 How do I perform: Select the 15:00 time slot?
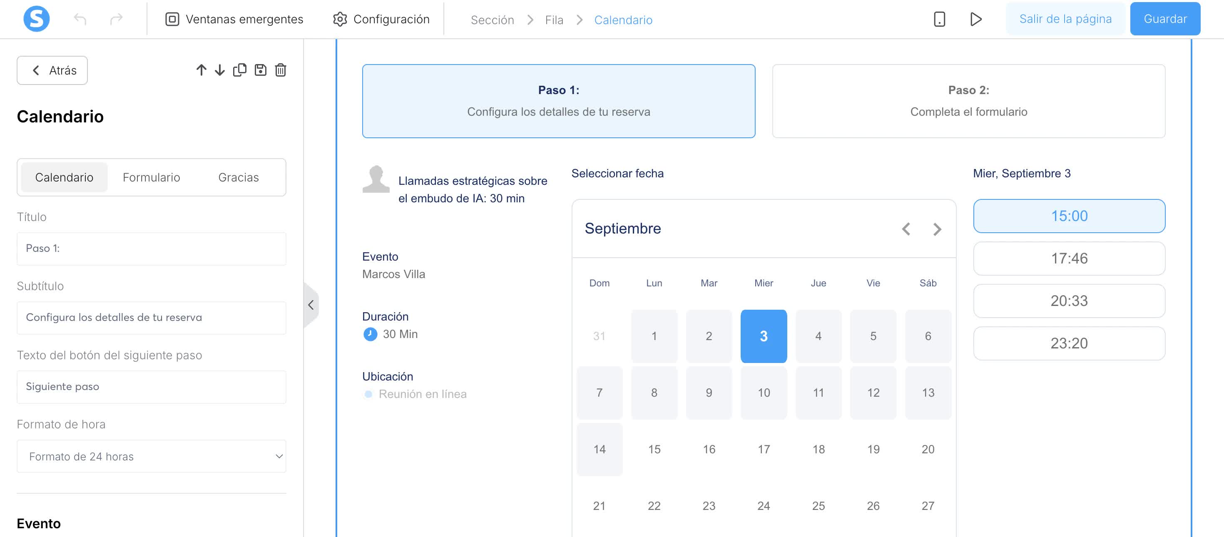[1069, 216]
